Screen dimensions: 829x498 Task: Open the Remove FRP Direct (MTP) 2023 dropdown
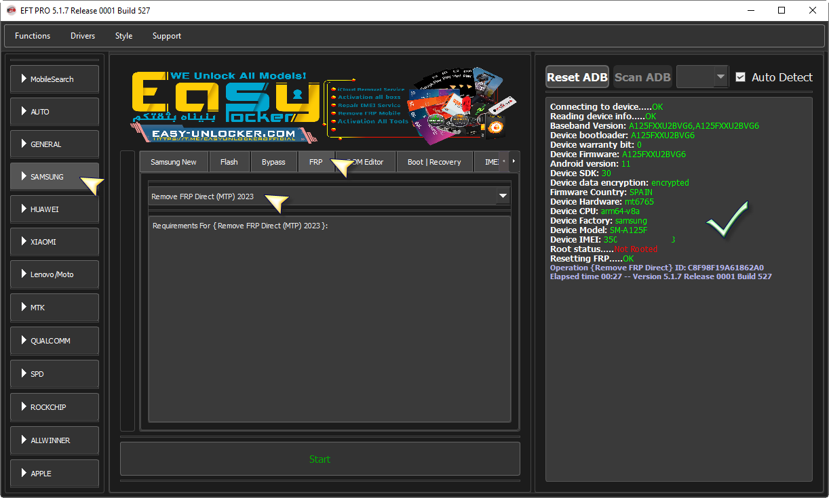coord(329,196)
